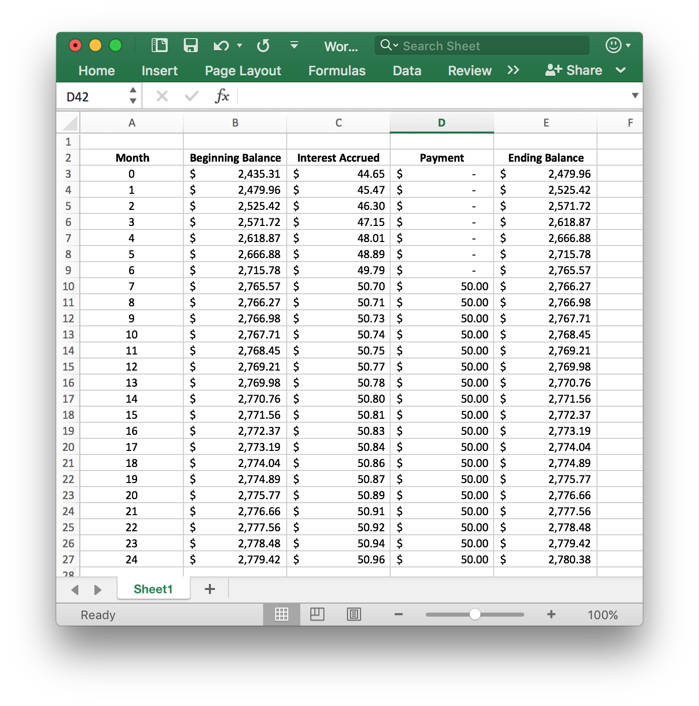
Task: Open the smiley feedback icon
Action: tap(614, 46)
